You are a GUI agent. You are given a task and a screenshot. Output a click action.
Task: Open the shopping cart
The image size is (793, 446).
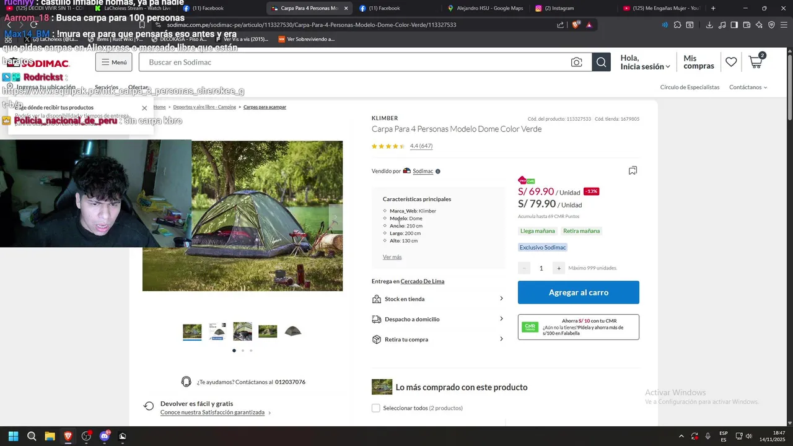(x=756, y=61)
